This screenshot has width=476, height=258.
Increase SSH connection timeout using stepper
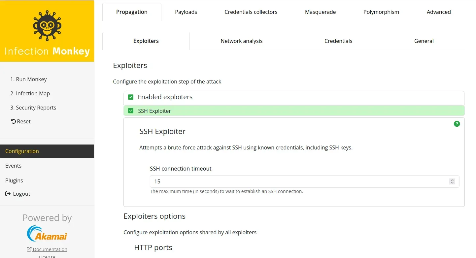pos(452,180)
